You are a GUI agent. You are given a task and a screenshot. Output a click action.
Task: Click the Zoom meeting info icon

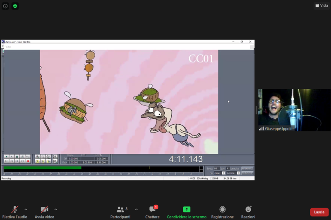5,6
